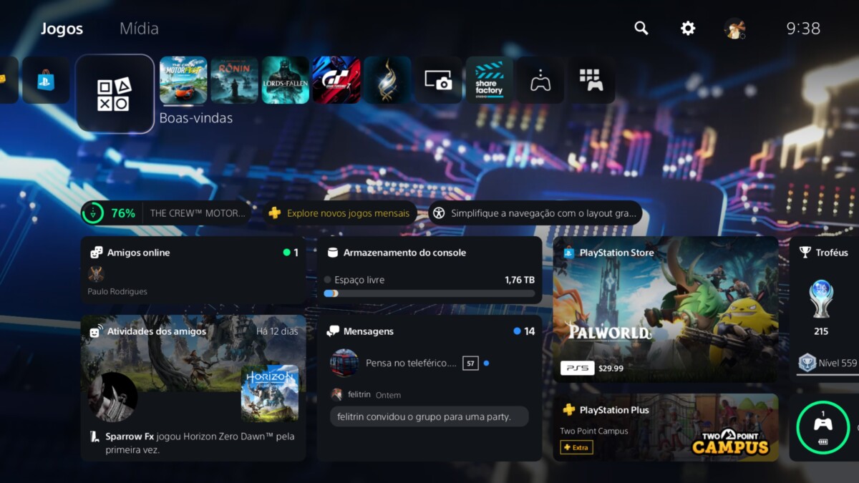Open the Armazenamento do console heading

coord(404,253)
